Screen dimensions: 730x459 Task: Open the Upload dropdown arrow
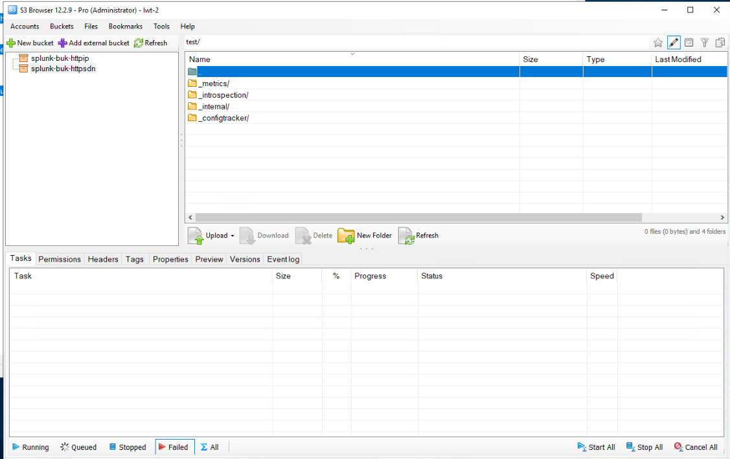pyautogui.click(x=233, y=236)
